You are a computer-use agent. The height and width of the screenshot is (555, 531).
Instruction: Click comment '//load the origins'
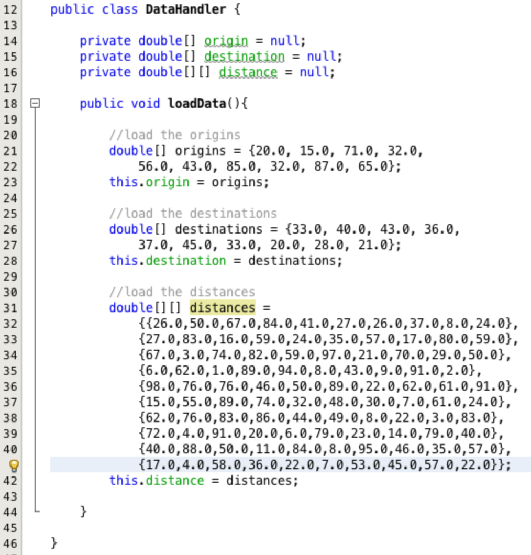[175, 135]
